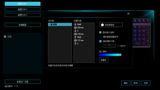
Task: Click the record circle in 开始录制宏
Action: 102,25
